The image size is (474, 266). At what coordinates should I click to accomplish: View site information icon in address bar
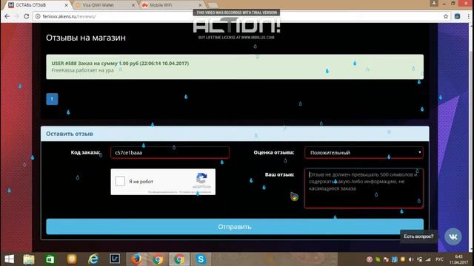click(38, 16)
